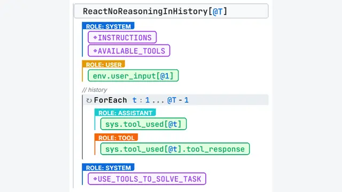Select the first ROLE: SYSTEM label
Screen dimensions: 342x192
point(108,26)
